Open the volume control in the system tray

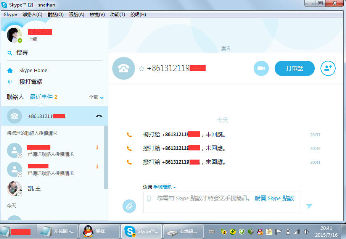pyautogui.click(x=306, y=231)
